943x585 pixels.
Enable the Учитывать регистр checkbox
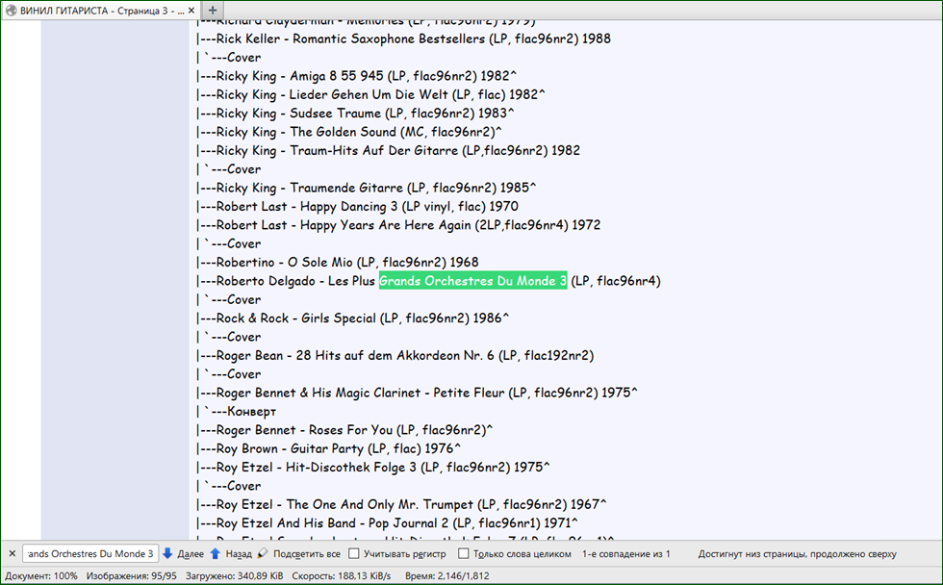click(354, 554)
